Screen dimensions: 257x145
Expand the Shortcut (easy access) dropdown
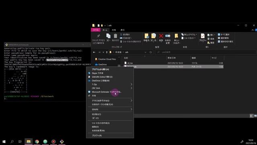[188, 38]
